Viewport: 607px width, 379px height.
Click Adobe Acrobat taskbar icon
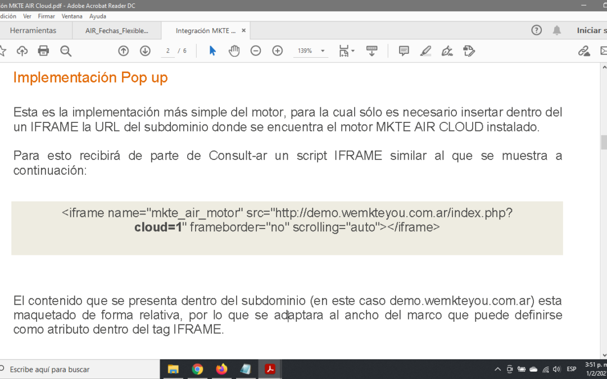[x=270, y=369]
